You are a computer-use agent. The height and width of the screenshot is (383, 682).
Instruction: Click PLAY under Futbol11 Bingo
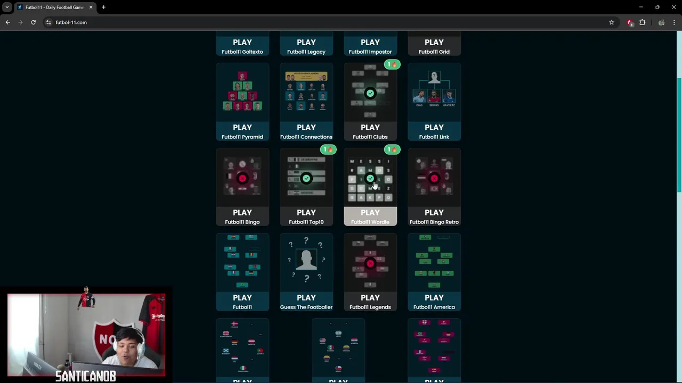click(242, 212)
